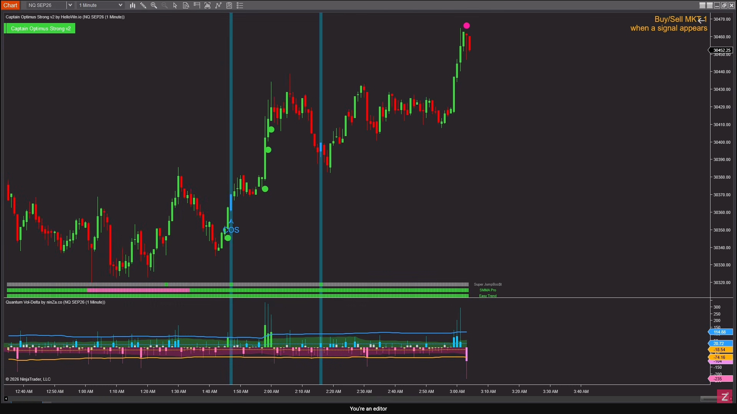
Task: Click the 'when a signal appears' text
Action: (669, 28)
